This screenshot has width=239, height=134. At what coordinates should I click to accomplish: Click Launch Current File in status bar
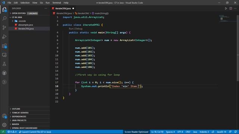[35, 132]
